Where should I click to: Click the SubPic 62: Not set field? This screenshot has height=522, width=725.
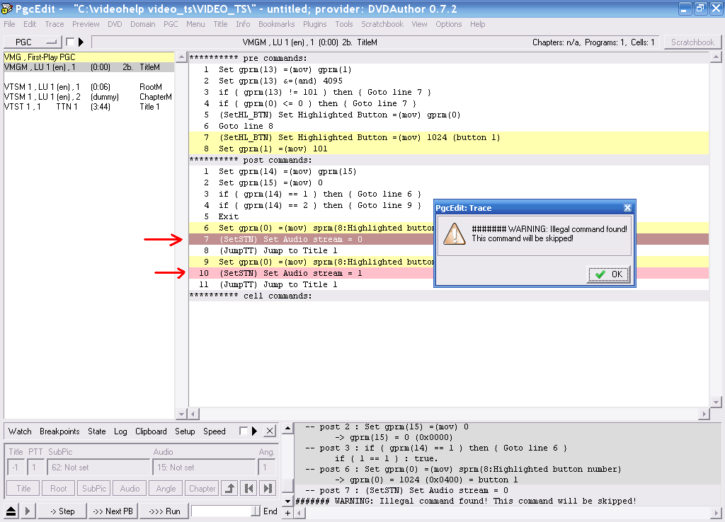[x=98, y=467]
